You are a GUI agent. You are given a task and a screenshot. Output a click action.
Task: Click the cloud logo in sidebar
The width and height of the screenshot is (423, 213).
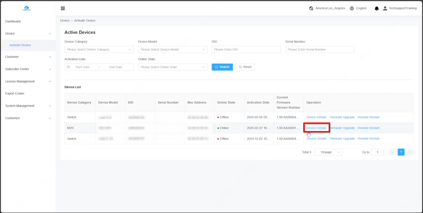[26, 8]
